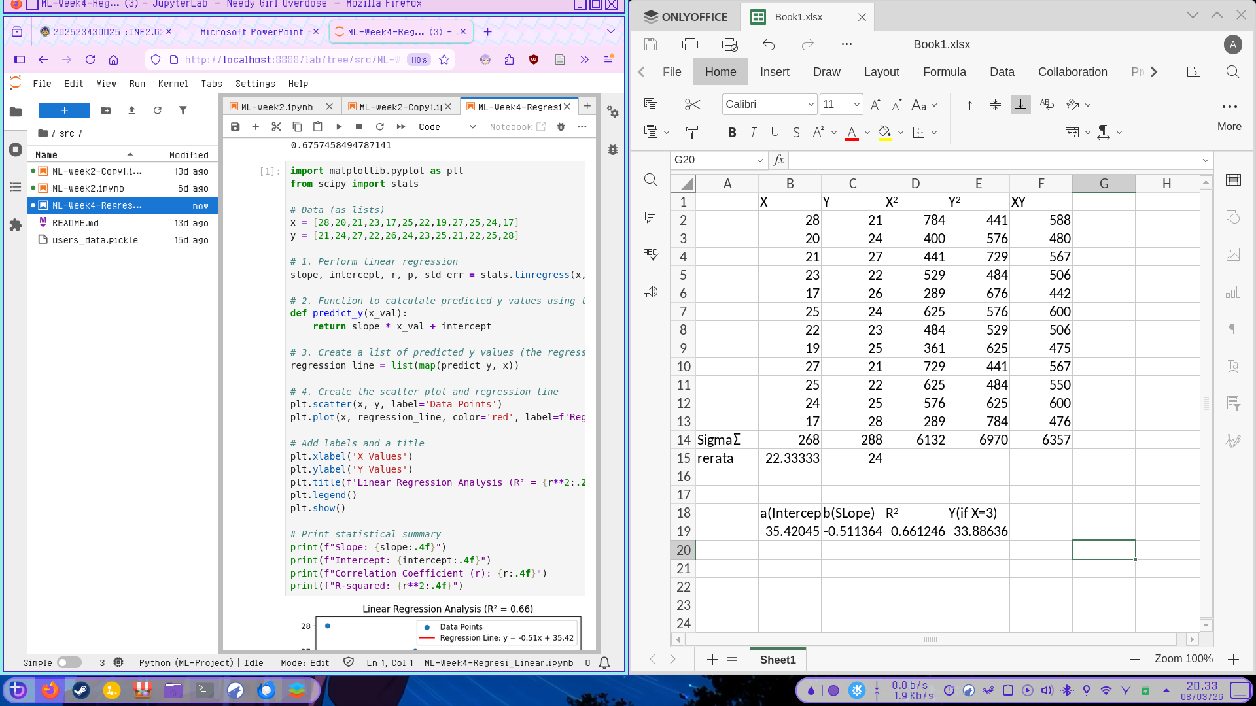The image size is (1256, 706).
Task: Click the strikethrough formatting icon
Action: pos(796,133)
